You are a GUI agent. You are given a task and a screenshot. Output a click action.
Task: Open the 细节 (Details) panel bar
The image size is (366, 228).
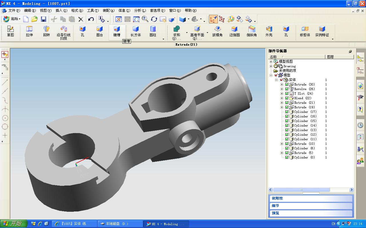(311, 206)
